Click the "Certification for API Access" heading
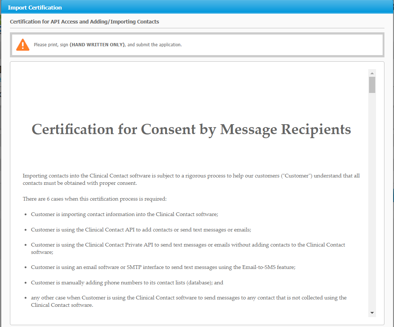The height and width of the screenshot is (327, 394). point(85,22)
